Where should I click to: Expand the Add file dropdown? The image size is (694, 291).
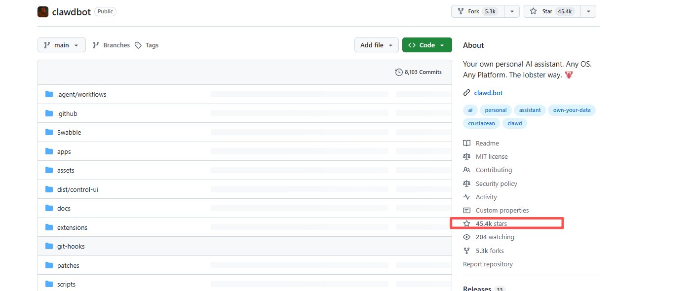[x=377, y=45]
